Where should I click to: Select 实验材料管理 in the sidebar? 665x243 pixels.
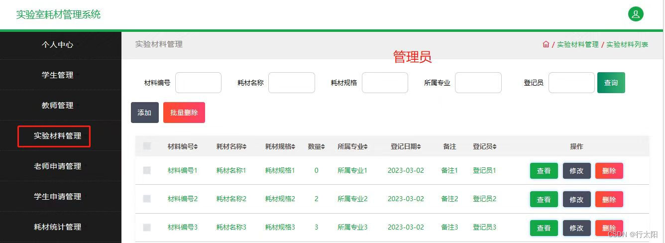click(x=58, y=135)
